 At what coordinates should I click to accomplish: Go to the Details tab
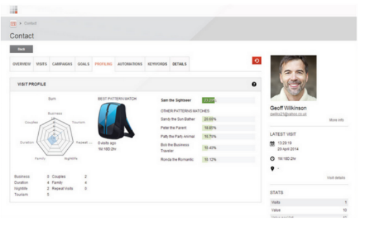[x=179, y=64]
